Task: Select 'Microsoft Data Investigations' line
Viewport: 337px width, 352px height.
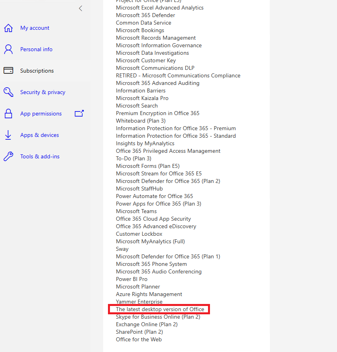Action: [152, 53]
